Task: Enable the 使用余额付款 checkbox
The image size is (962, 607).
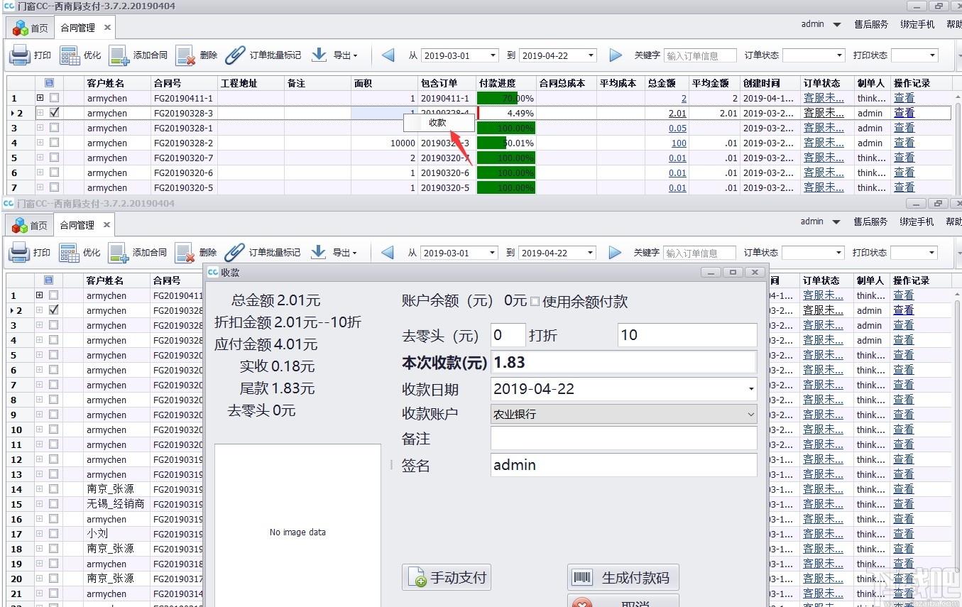Action: coord(535,301)
